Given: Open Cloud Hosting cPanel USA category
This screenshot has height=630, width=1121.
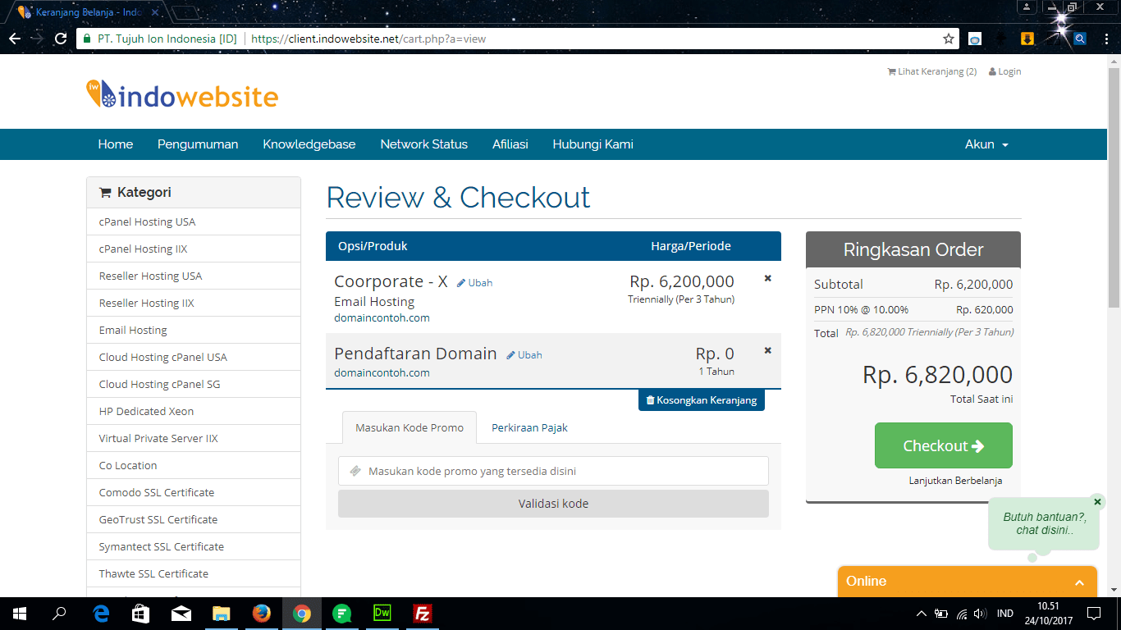Looking at the screenshot, I should [x=194, y=357].
